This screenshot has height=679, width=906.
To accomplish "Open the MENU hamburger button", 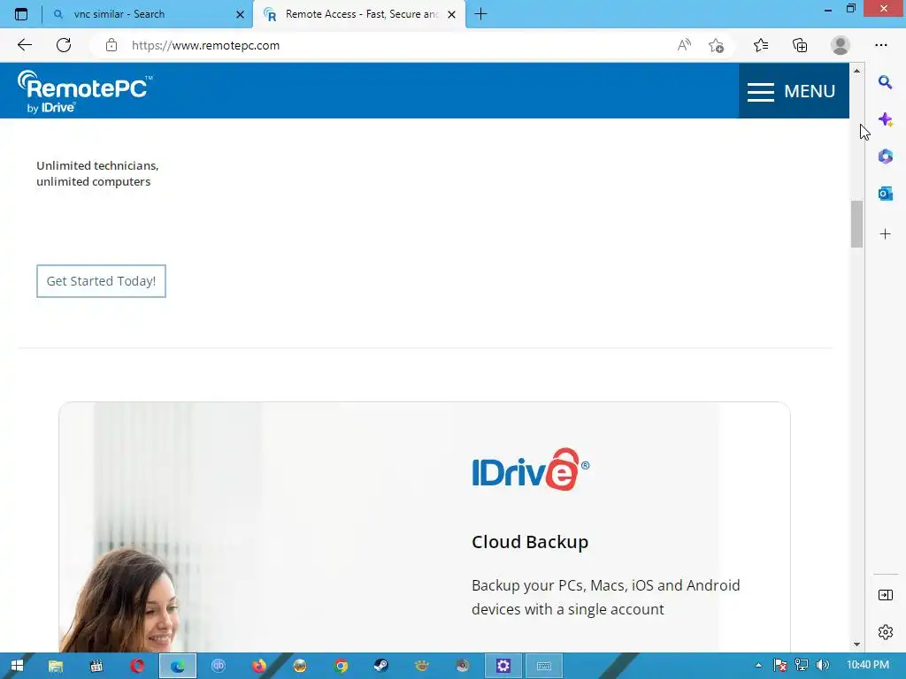I will click(794, 91).
